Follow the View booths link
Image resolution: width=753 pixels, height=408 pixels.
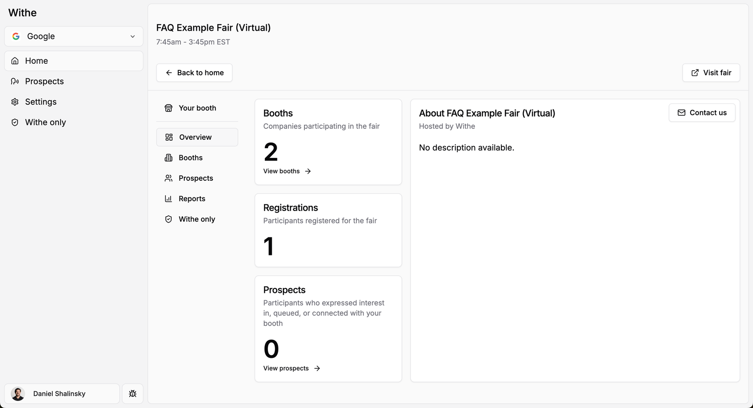coord(287,171)
